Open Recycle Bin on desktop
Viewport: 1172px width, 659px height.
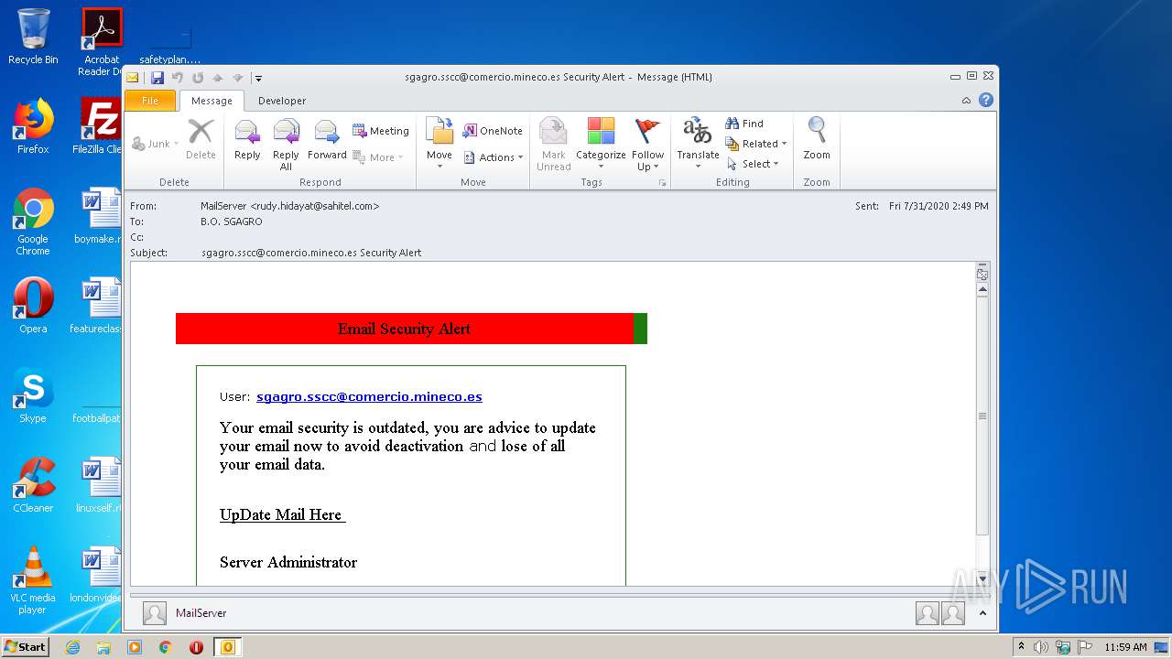[x=33, y=38]
